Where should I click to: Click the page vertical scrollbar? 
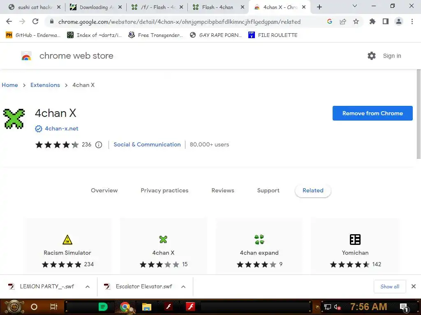418,114
